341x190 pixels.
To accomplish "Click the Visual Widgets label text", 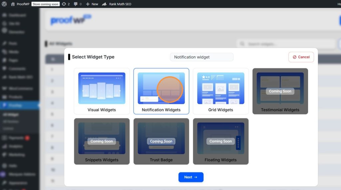I will click(x=102, y=110).
